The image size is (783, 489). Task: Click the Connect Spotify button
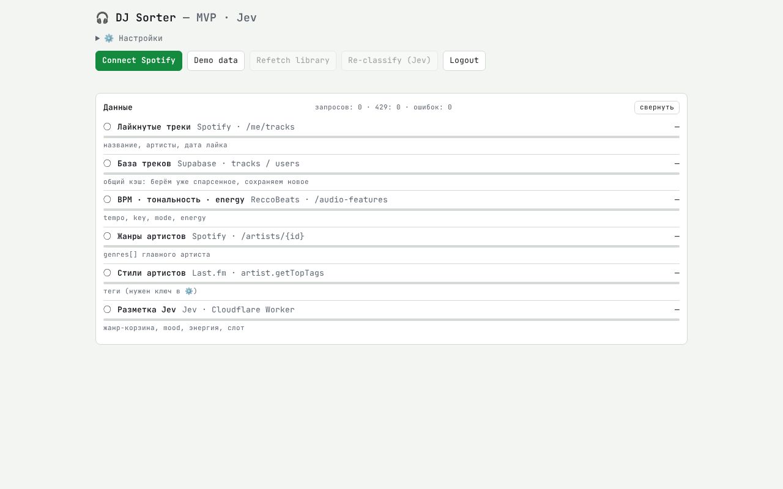(x=139, y=61)
